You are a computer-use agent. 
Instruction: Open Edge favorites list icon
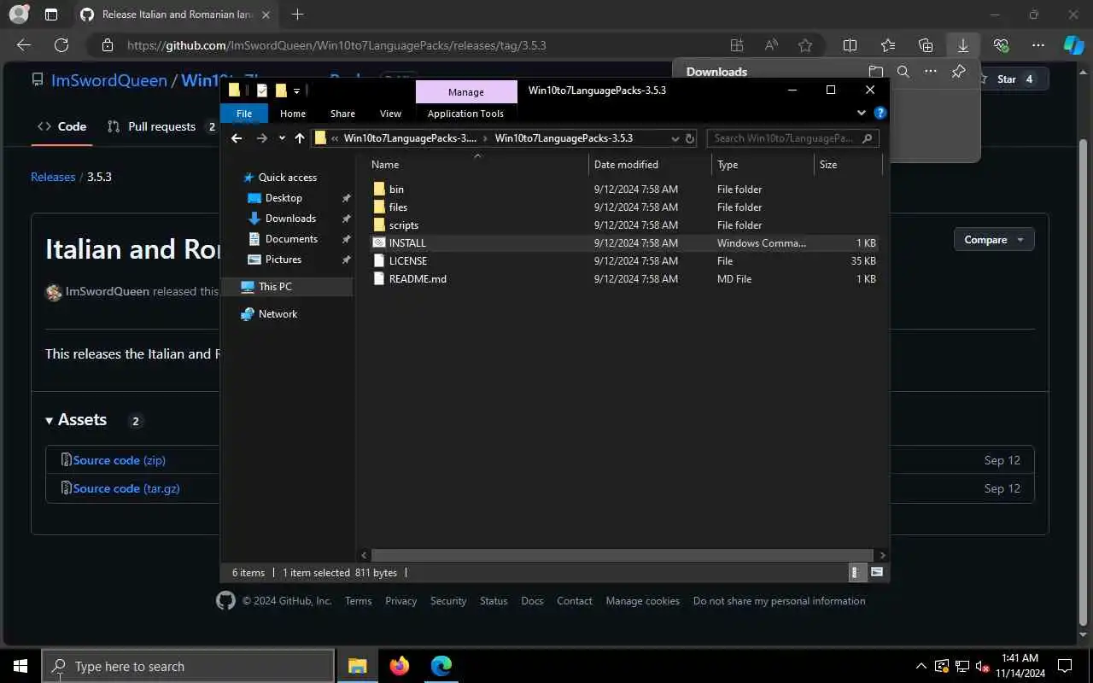(888, 45)
